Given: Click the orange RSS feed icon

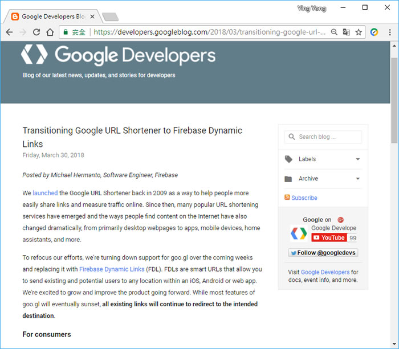Looking at the screenshot, I should [x=287, y=197].
